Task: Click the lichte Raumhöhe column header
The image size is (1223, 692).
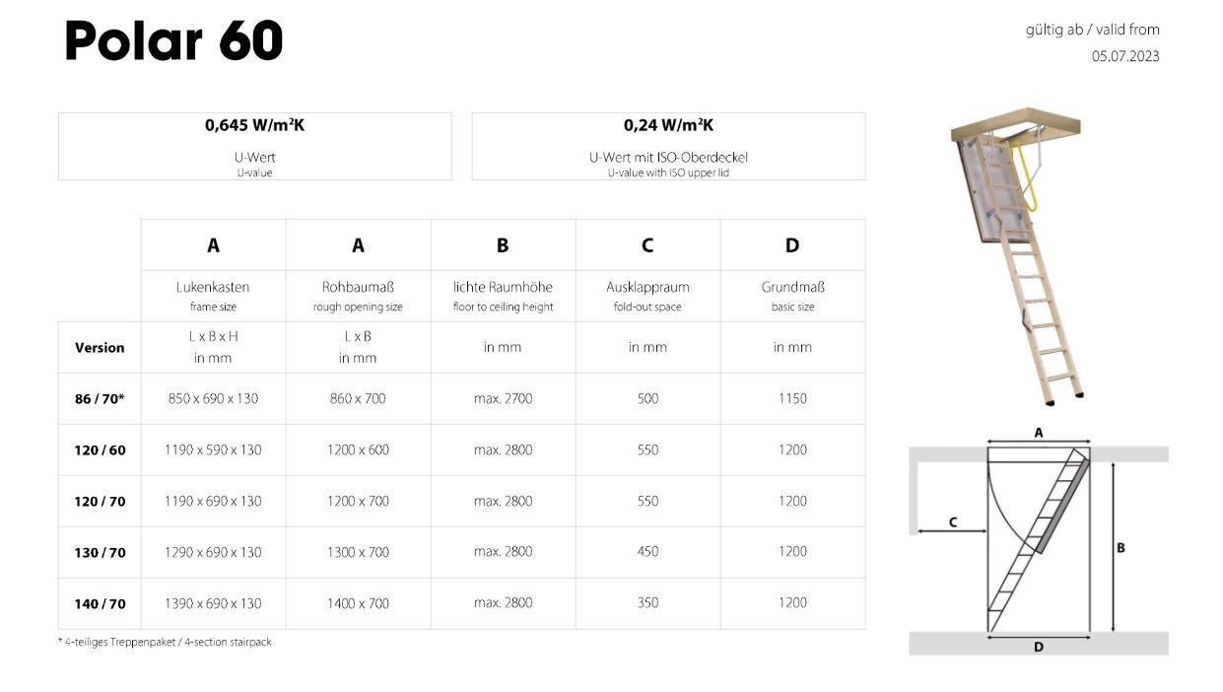Action: [503, 295]
